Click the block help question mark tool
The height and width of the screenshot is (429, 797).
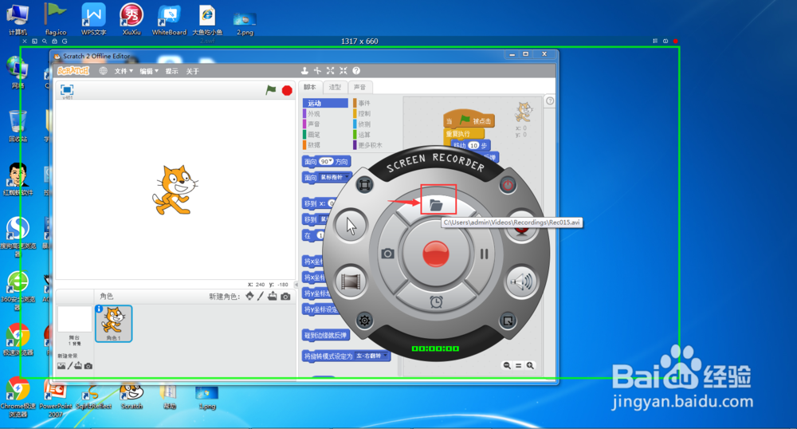[x=356, y=71]
